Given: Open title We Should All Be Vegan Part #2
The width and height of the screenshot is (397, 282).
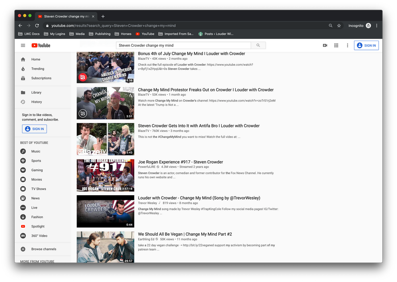Looking at the screenshot, I should [x=185, y=235].
